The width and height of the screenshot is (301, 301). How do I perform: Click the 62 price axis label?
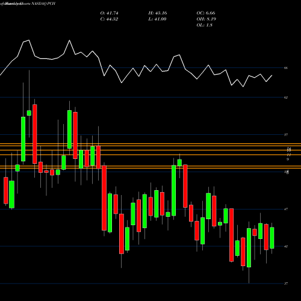point(286,98)
